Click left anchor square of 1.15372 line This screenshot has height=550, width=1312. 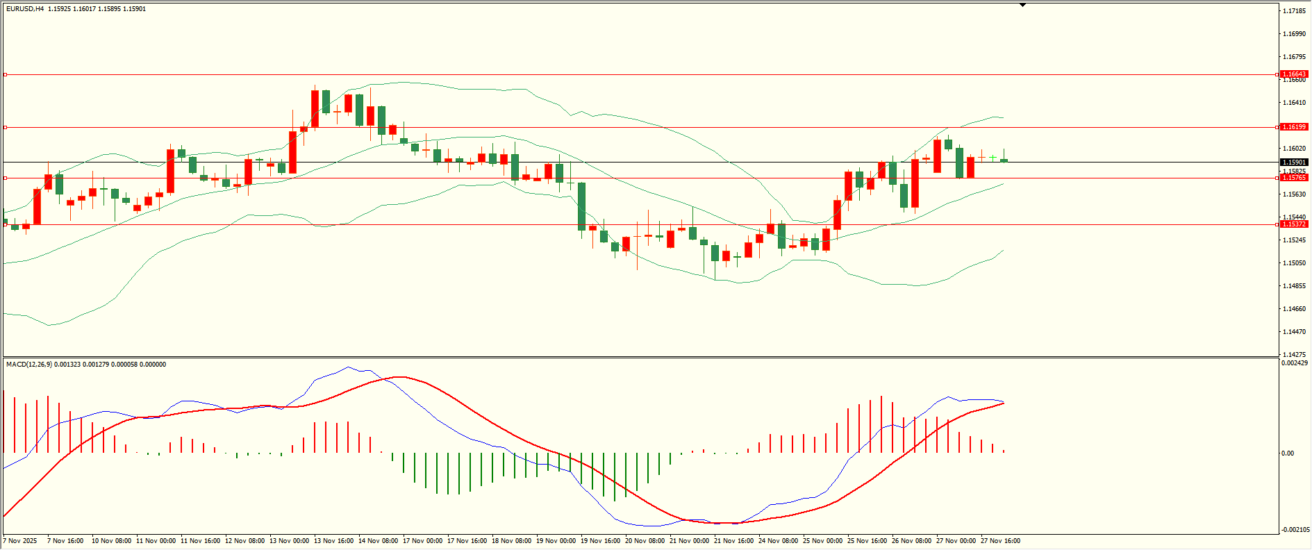(5, 224)
